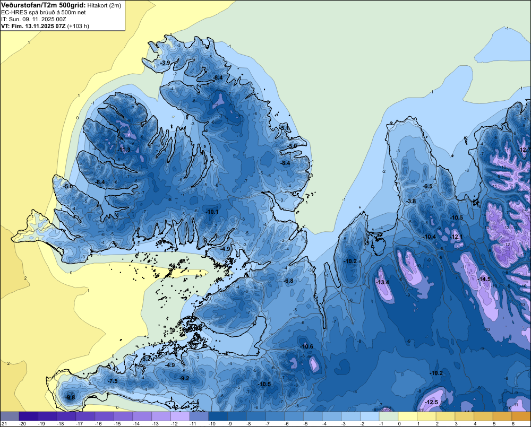531x427 pixels.
Task: Click the -10 deep blue legend swatch
Action: pos(218,416)
